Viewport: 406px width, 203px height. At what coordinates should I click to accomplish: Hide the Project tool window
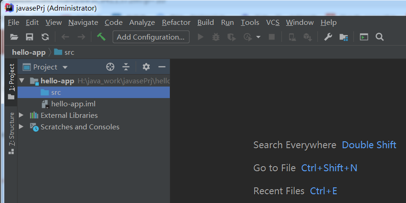click(162, 67)
